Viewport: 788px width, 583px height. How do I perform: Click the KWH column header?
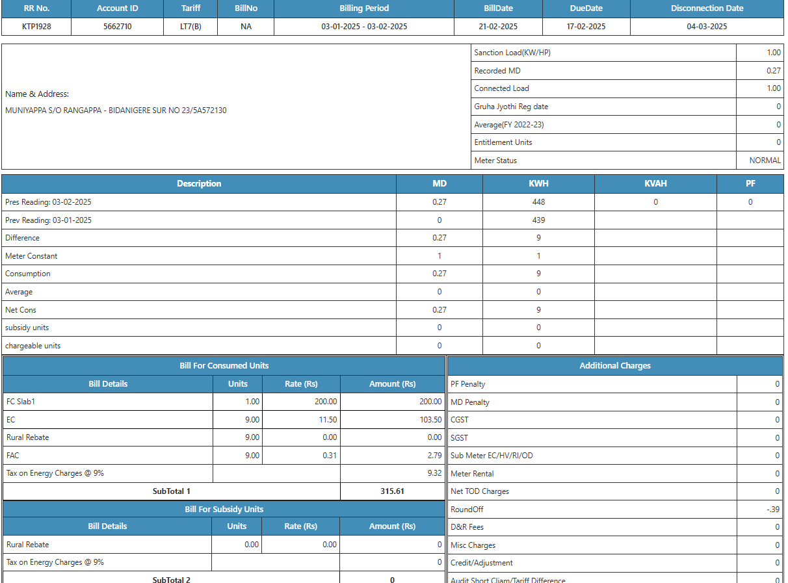(538, 184)
